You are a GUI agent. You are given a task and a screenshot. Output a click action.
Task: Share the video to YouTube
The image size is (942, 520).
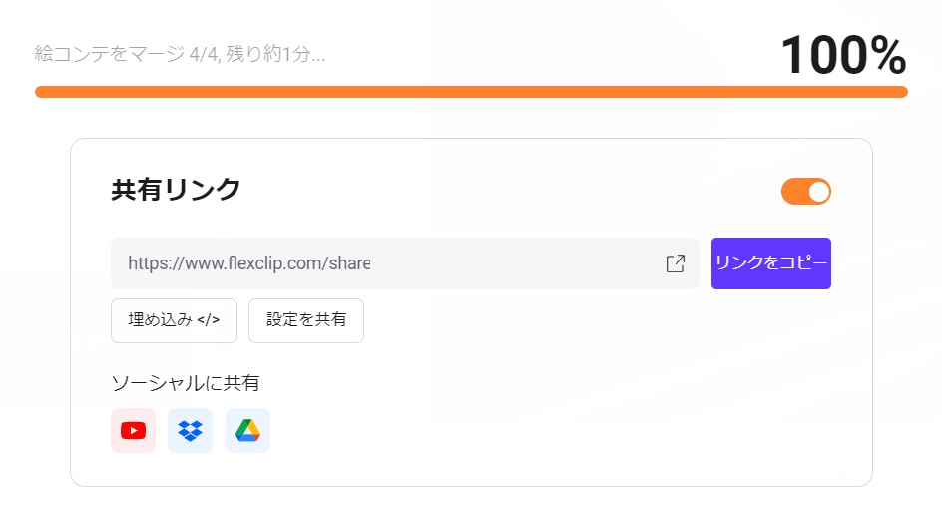point(134,430)
